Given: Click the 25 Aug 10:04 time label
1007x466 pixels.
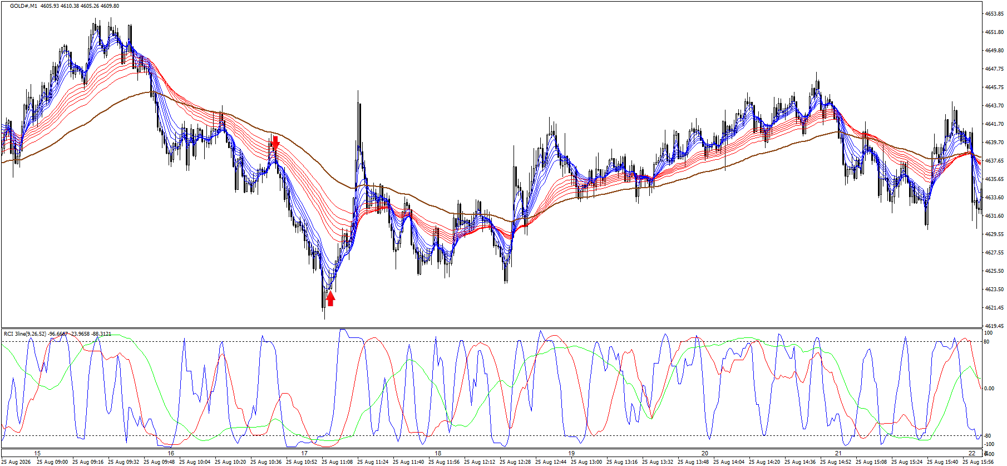Looking at the screenshot, I should 195,462.
